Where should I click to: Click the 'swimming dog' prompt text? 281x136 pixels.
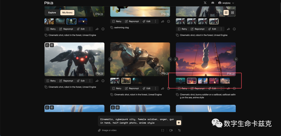122,28
